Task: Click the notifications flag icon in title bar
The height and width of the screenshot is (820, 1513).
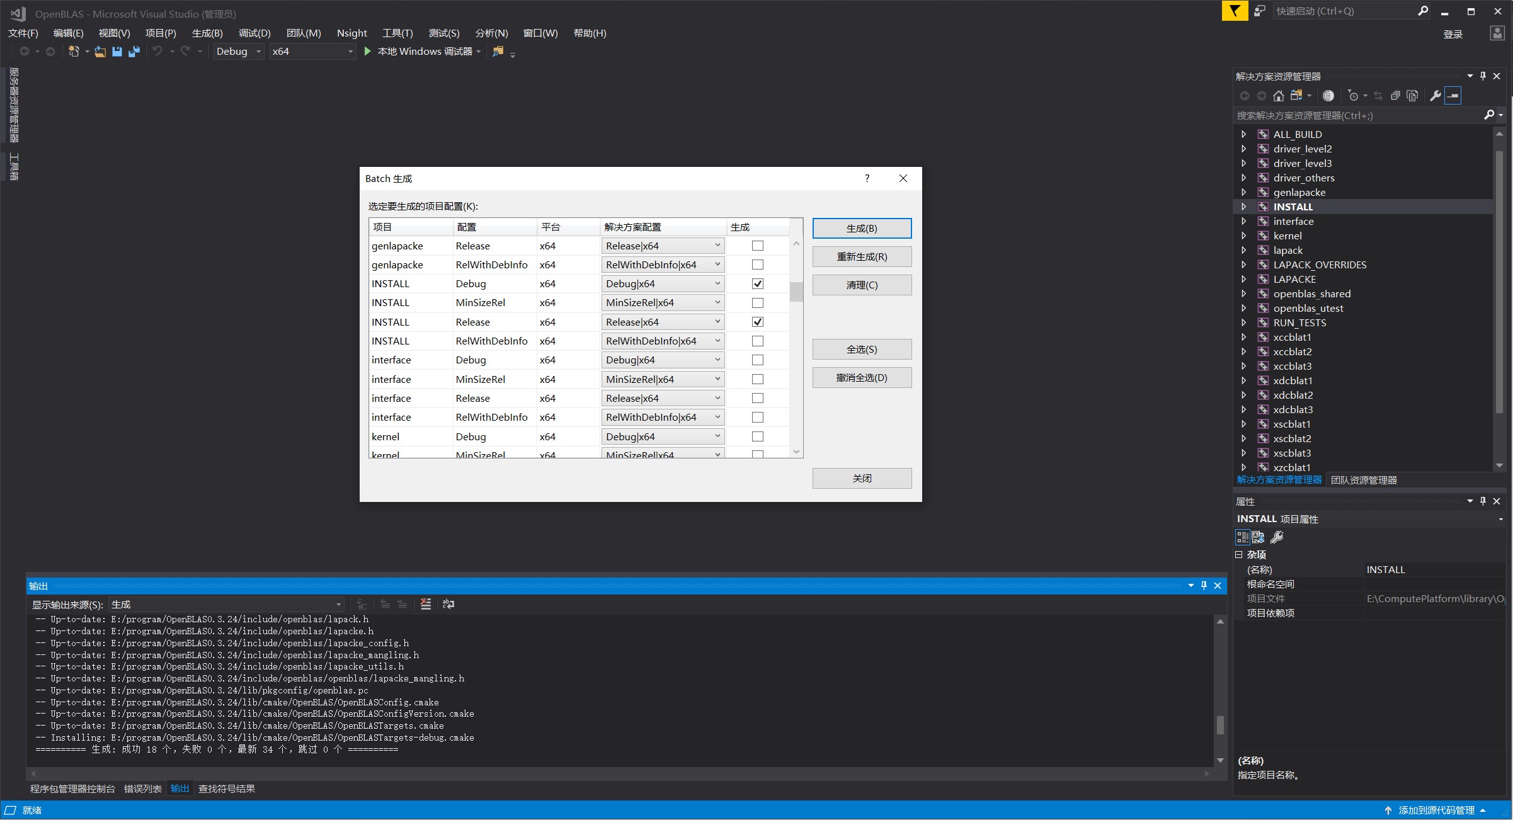Action: [1235, 11]
